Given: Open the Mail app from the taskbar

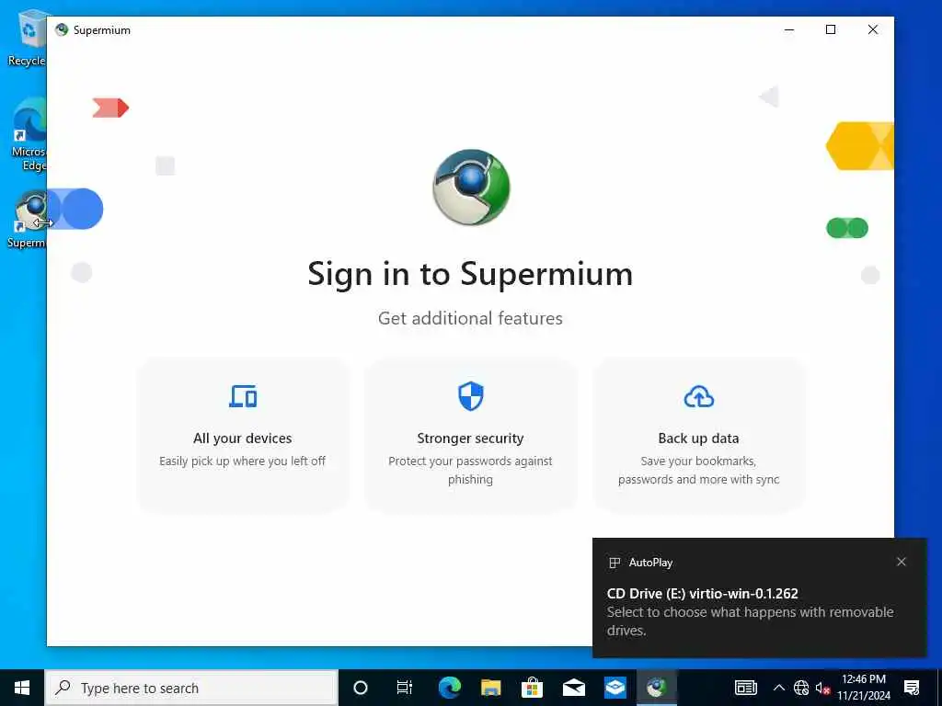Looking at the screenshot, I should (574, 688).
